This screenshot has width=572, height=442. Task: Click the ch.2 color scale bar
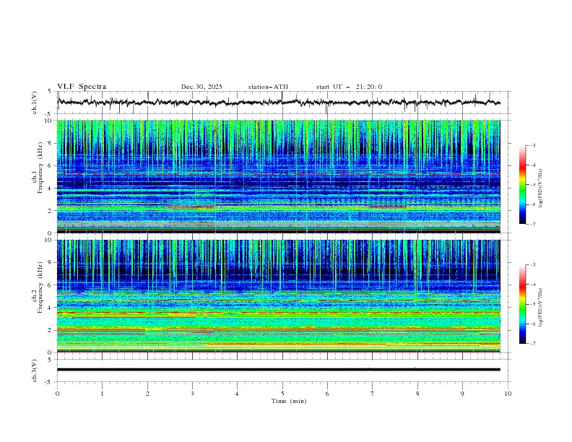tap(522, 304)
